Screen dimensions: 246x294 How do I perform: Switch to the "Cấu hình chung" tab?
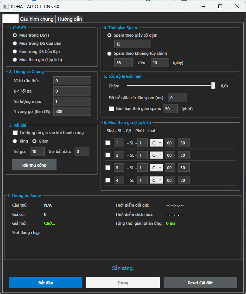(37, 19)
